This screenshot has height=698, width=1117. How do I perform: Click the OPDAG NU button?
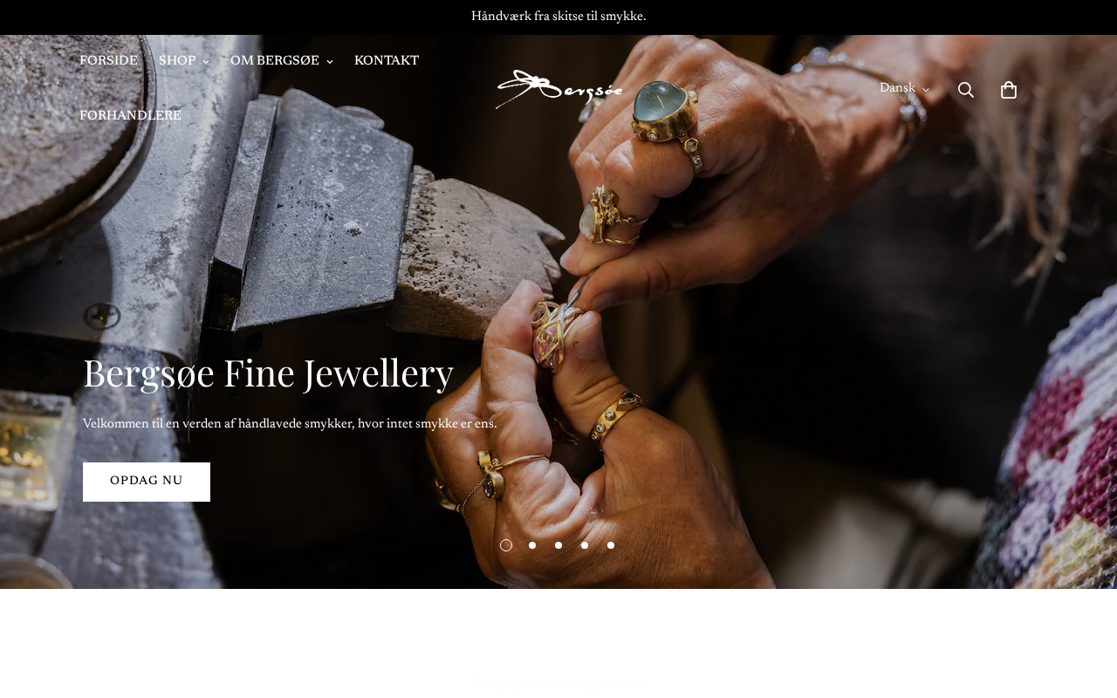tap(147, 482)
